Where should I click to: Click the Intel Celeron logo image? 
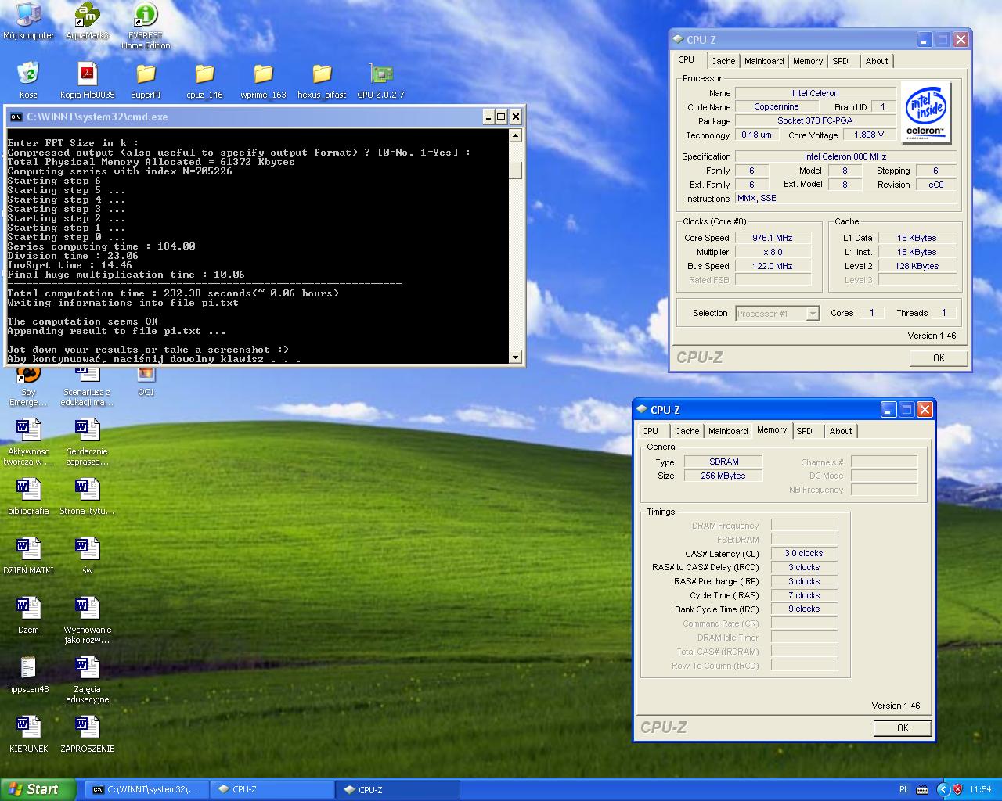click(x=925, y=113)
